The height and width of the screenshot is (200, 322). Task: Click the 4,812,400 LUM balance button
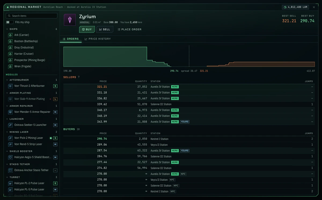(295, 7)
